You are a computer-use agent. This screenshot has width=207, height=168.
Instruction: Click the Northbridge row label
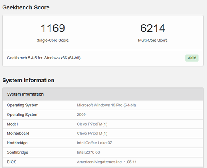(17, 143)
